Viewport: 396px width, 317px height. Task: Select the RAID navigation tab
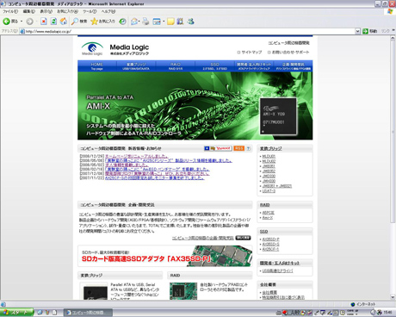point(176,66)
